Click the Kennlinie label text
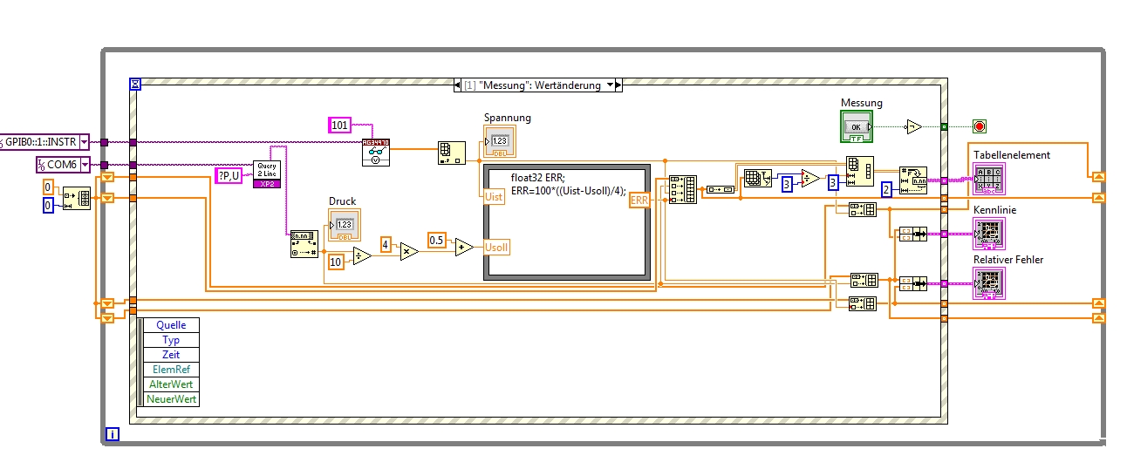Screen dimensions: 1127x469 tap(994, 210)
